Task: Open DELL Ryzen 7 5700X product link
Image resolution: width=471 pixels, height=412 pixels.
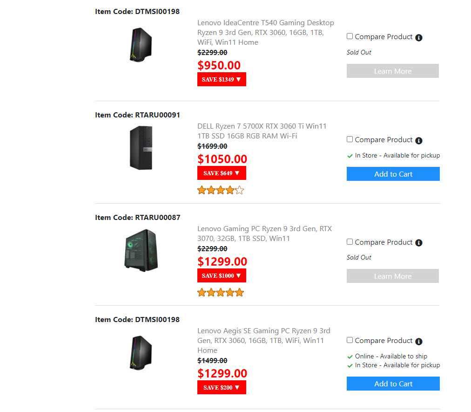Action: (262, 131)
